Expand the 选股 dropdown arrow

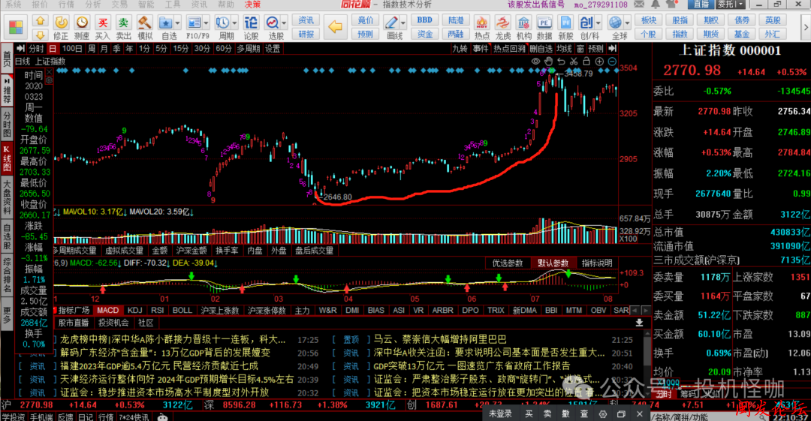click(x=284, y=23)
